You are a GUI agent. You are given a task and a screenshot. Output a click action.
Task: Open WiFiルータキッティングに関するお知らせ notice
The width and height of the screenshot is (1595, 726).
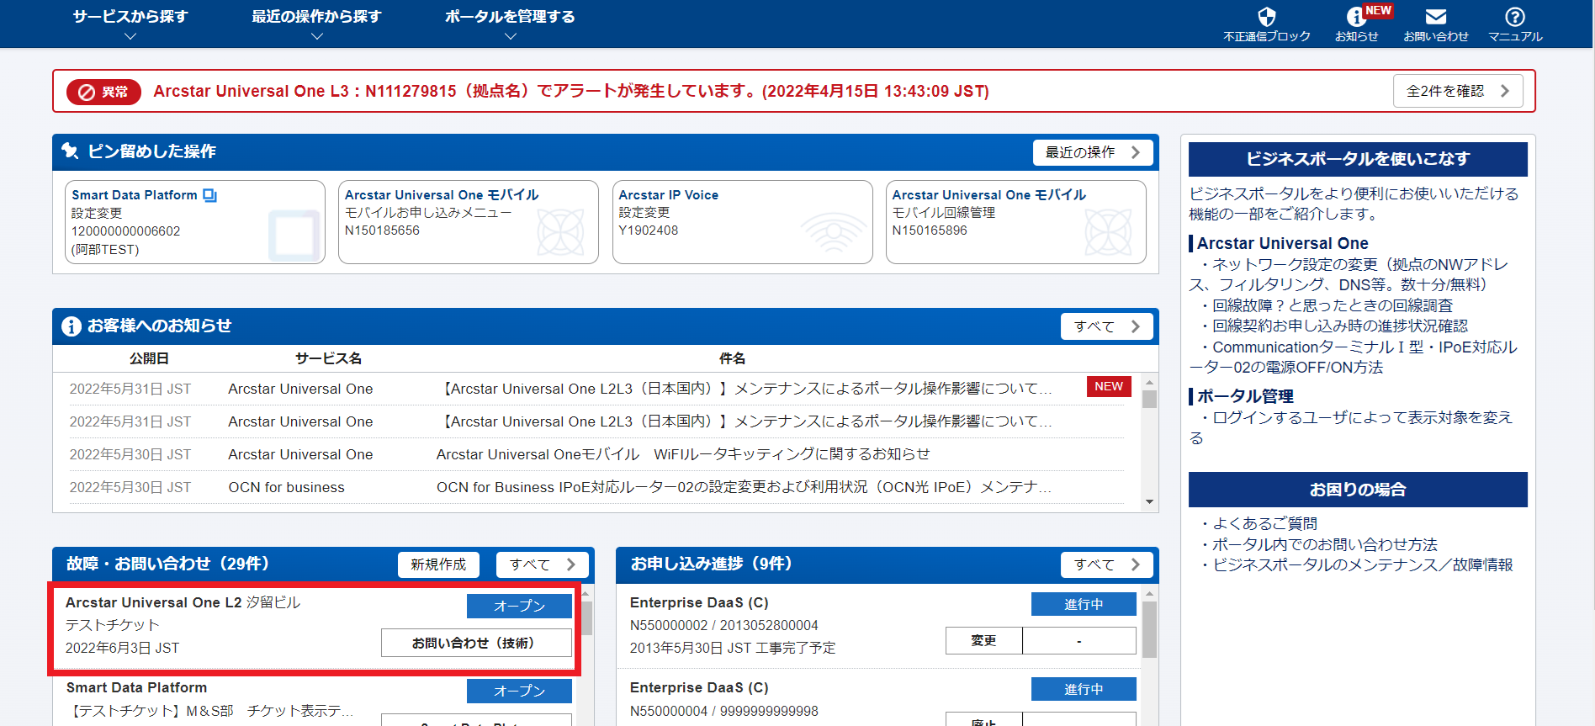(596, 454)
